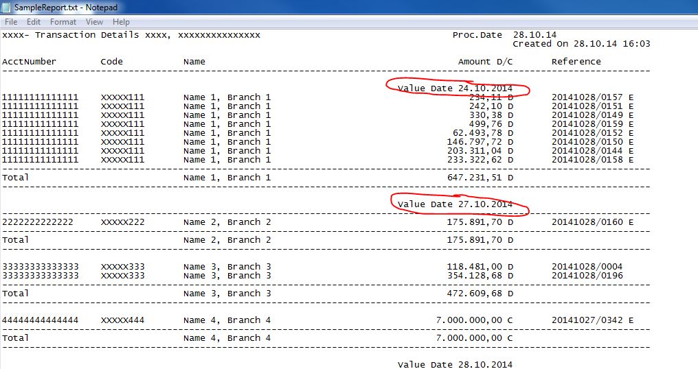Open the File menu
This screenshot has width=698, height=369.
pos(11,22)
